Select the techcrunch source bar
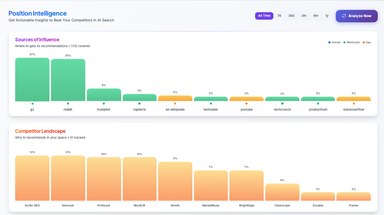Viewport: 384px width, 215px height. (x=282, y=99)
